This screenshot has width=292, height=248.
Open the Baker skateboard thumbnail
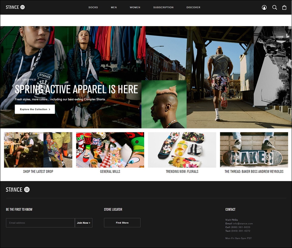(254, 150)
